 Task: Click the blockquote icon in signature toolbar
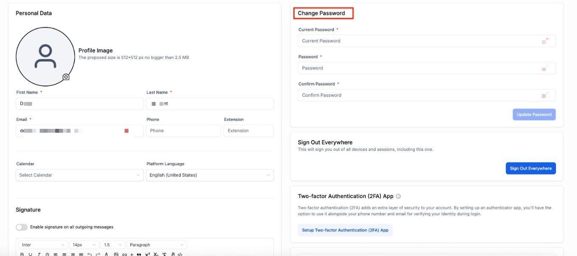pyautogui.click(x=139, y=254)
